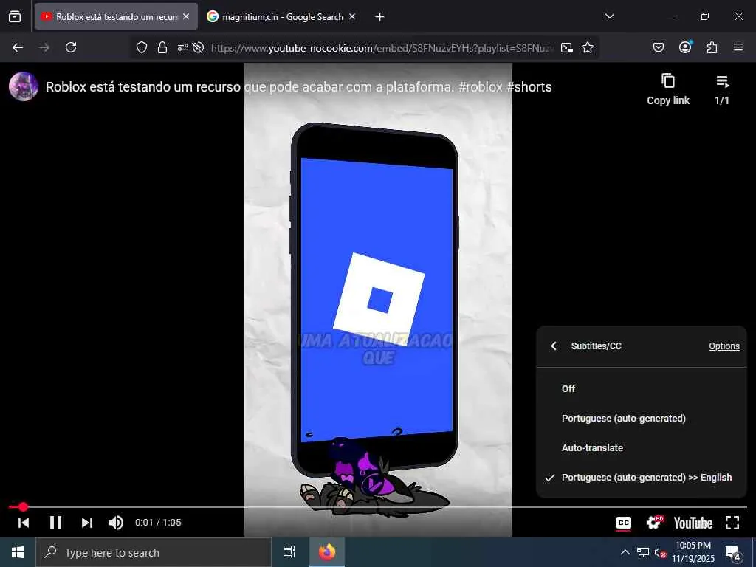Mute the video volume speaker icon
The image size is (756, 567).
pyautogui.click(x=116, y=523)
